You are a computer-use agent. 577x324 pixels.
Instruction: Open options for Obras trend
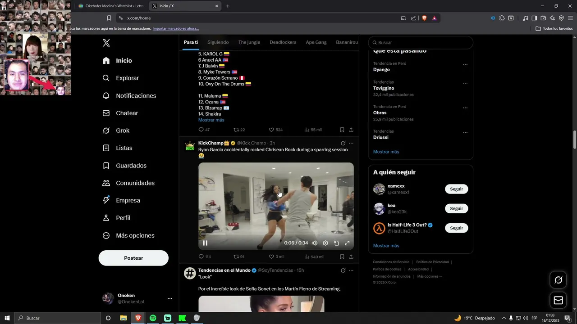465,108
